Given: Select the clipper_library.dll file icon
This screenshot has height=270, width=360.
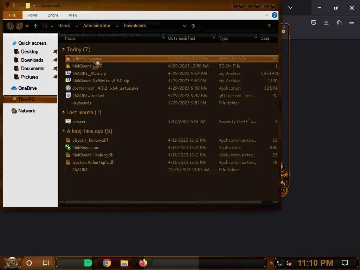Looking at the screenshot, I should (x=68, y=140).
